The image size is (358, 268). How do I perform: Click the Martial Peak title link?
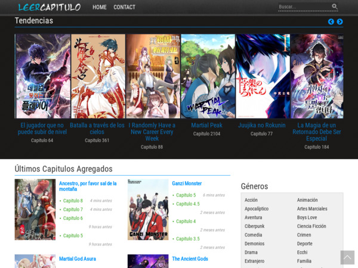(x=206, y=125)
